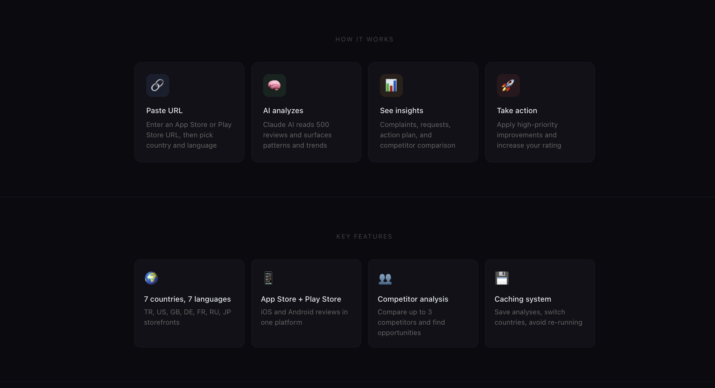Click the text 'Complaints, requests,'
This screenshot has width=715, height=388.
(x=415, y=125)
